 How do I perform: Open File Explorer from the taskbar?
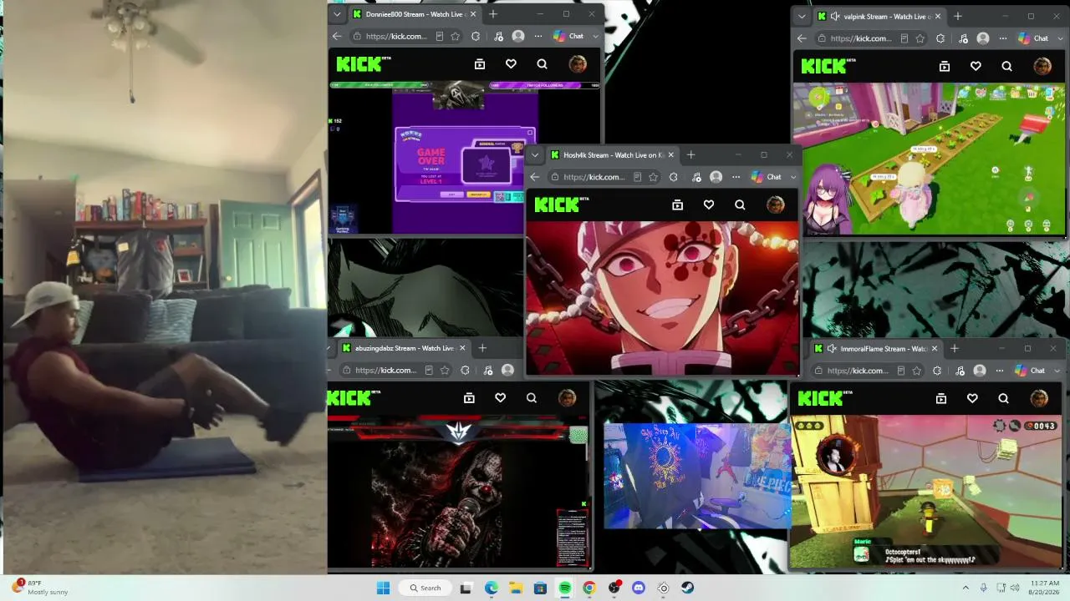515,588
